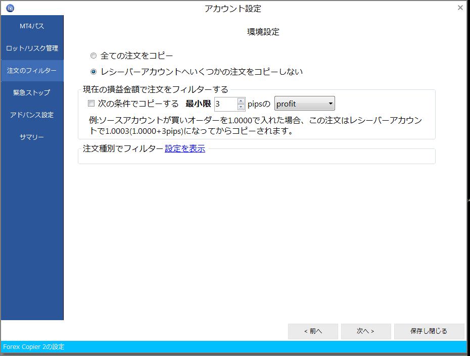
Task: Open the アドバンス設定 tab
Action: pos(32,115)
